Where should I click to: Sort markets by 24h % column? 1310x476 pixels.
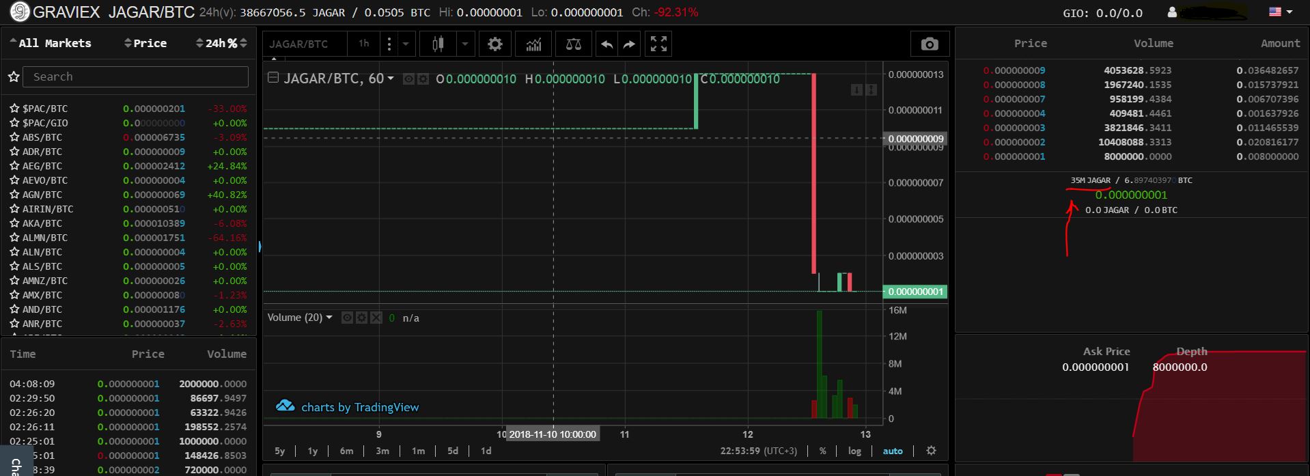point(221,43)
